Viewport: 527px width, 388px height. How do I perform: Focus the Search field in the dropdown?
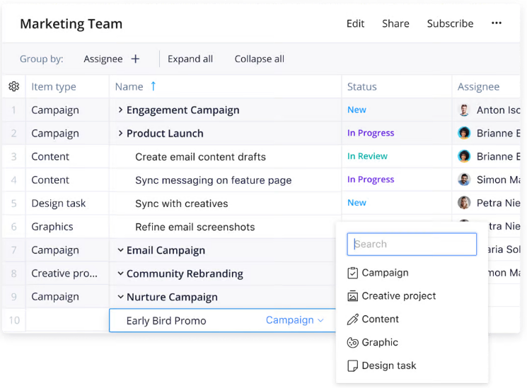tap(412, 245)
